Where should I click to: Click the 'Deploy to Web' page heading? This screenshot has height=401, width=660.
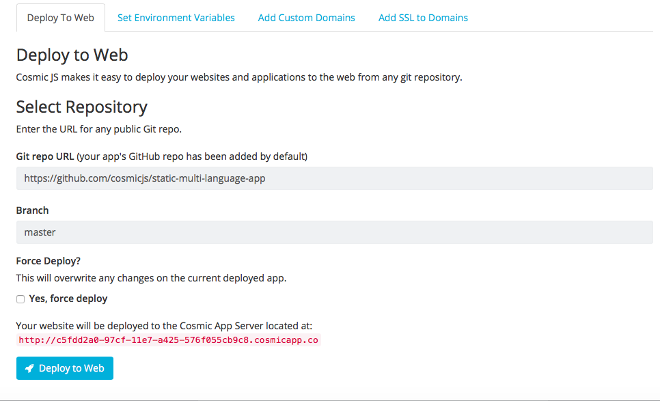72,55
